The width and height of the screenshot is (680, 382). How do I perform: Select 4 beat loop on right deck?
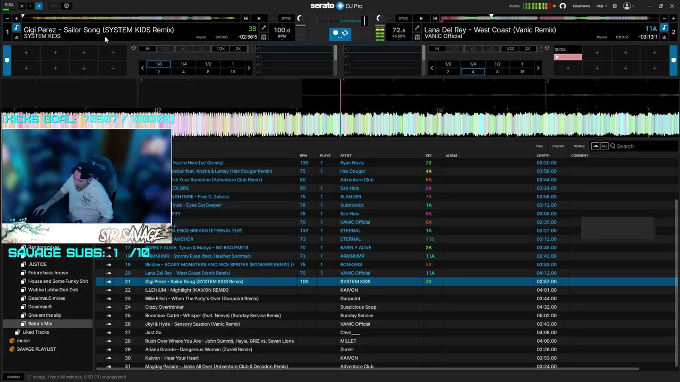(472, 72)
